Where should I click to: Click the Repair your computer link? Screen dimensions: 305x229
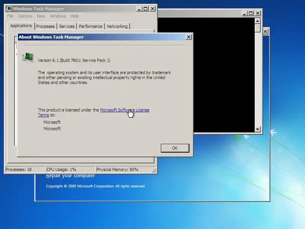coord(71,176)
